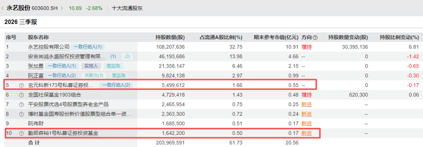Click holding value 1,685,500
Screen dimensions: 423x147
(173, 124)
